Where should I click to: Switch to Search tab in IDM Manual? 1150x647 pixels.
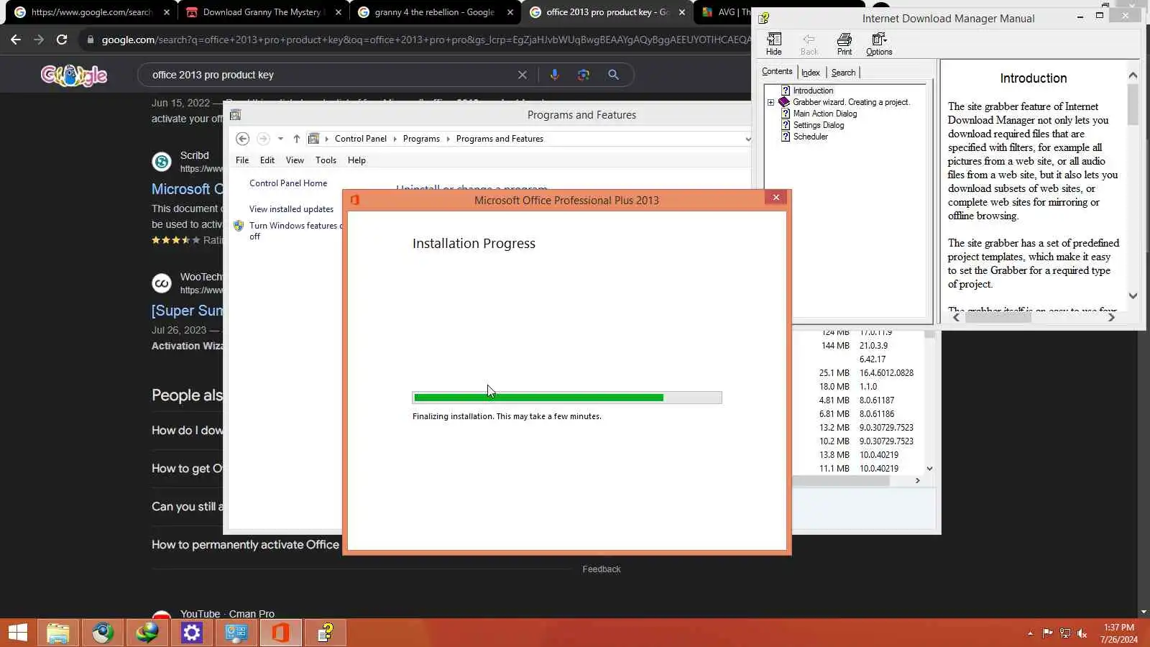[843, 73]
